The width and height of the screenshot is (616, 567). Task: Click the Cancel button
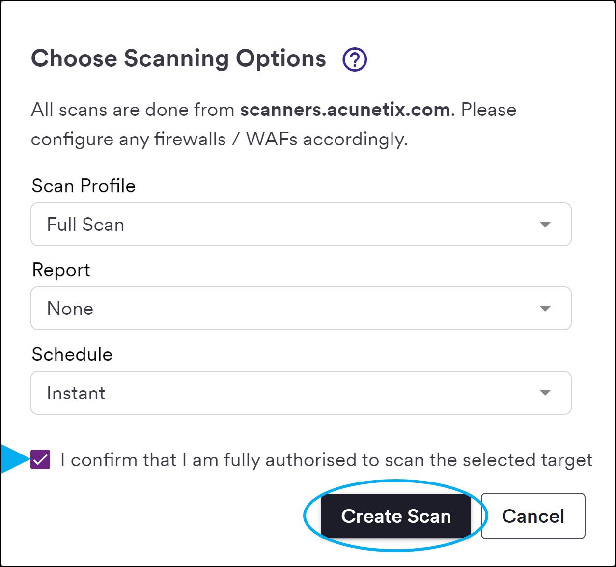[533, 516]
